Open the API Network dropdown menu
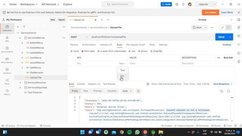 (50, 4)
